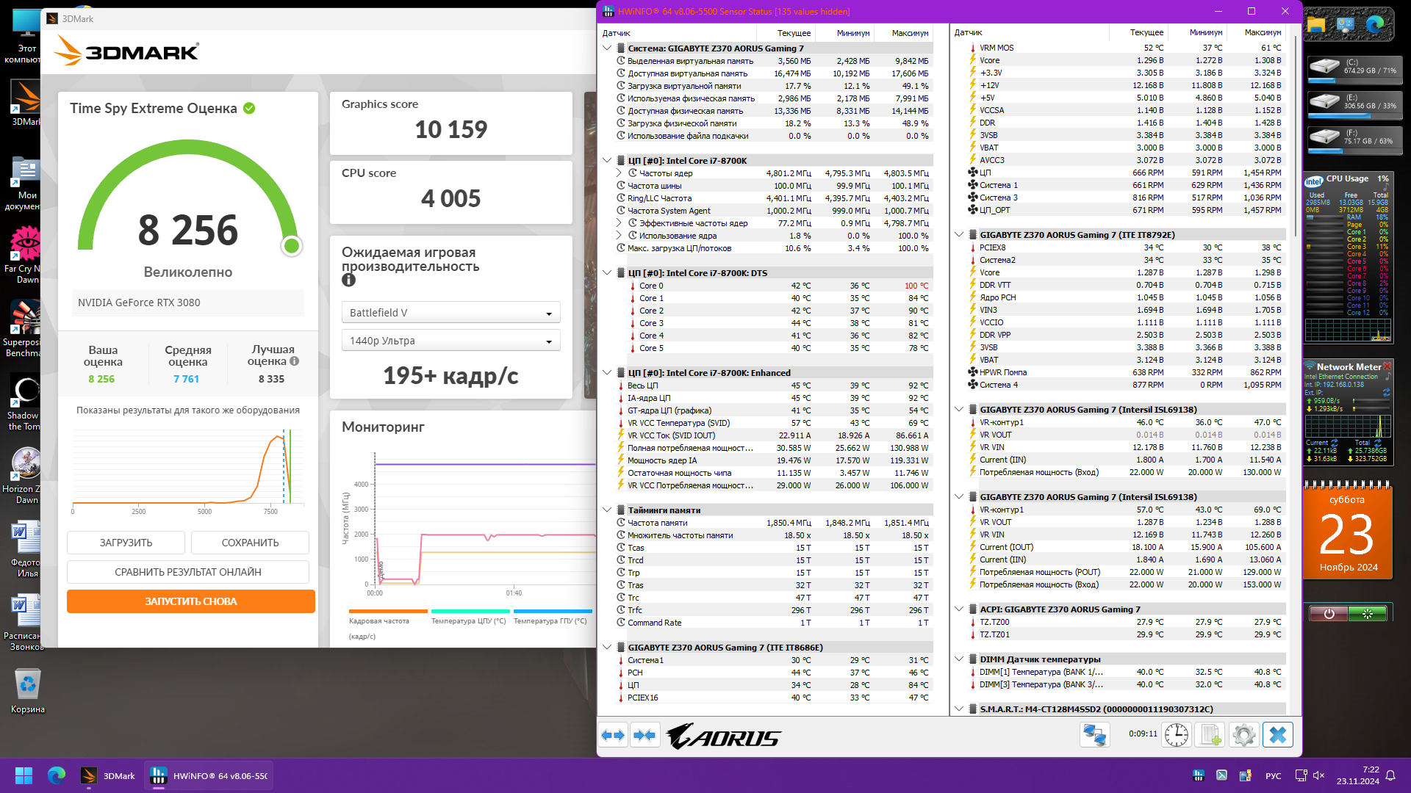Click the NVIDIA GeForce RTX 3080 field
The height and width of the screenshot is (793, 1411).
(187, 303)
